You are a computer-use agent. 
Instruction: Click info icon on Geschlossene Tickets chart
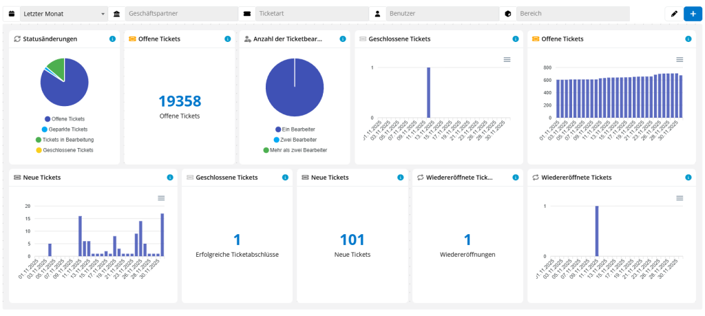(516, 39)
